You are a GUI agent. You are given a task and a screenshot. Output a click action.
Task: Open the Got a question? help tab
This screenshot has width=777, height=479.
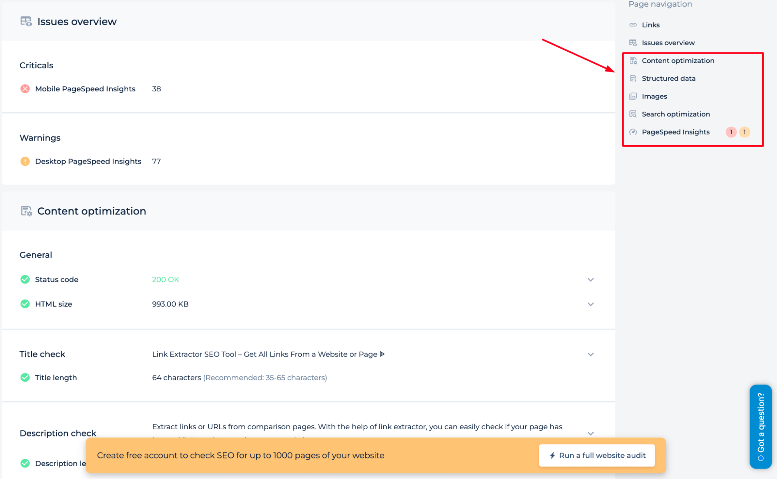761,427
